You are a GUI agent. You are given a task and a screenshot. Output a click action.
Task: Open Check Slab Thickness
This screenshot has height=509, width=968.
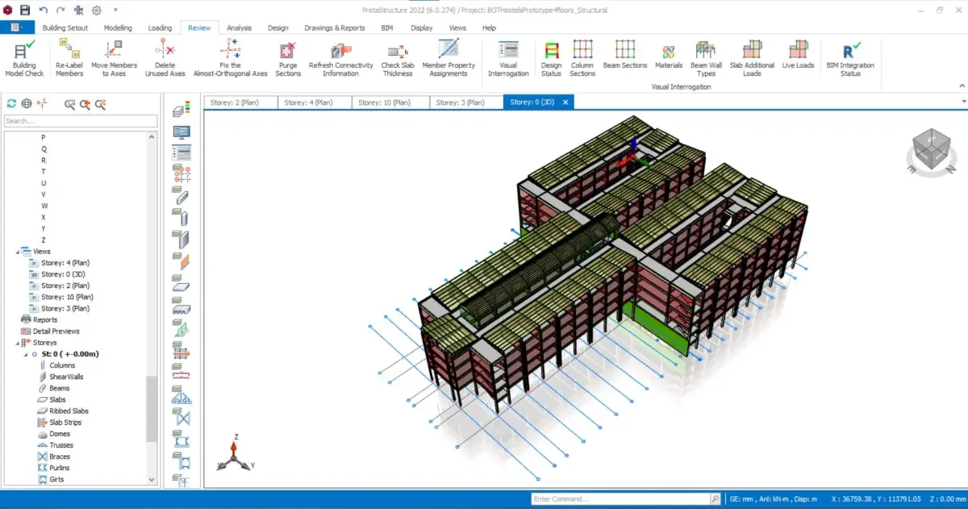coord(397,59)
